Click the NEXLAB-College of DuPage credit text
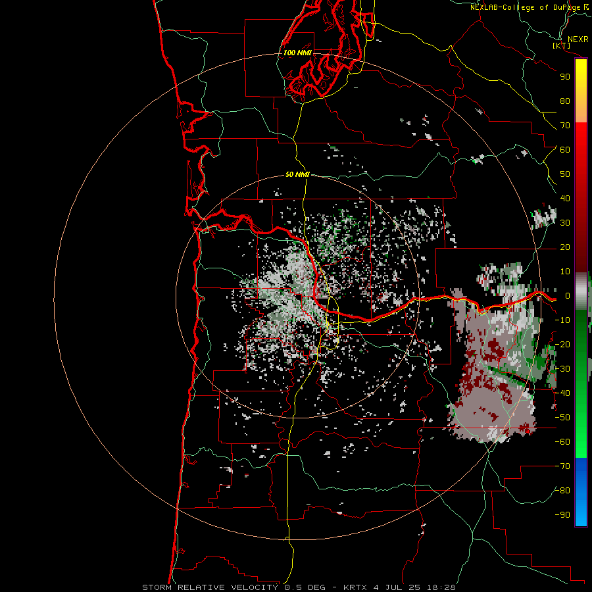 [x=529, y=7]
